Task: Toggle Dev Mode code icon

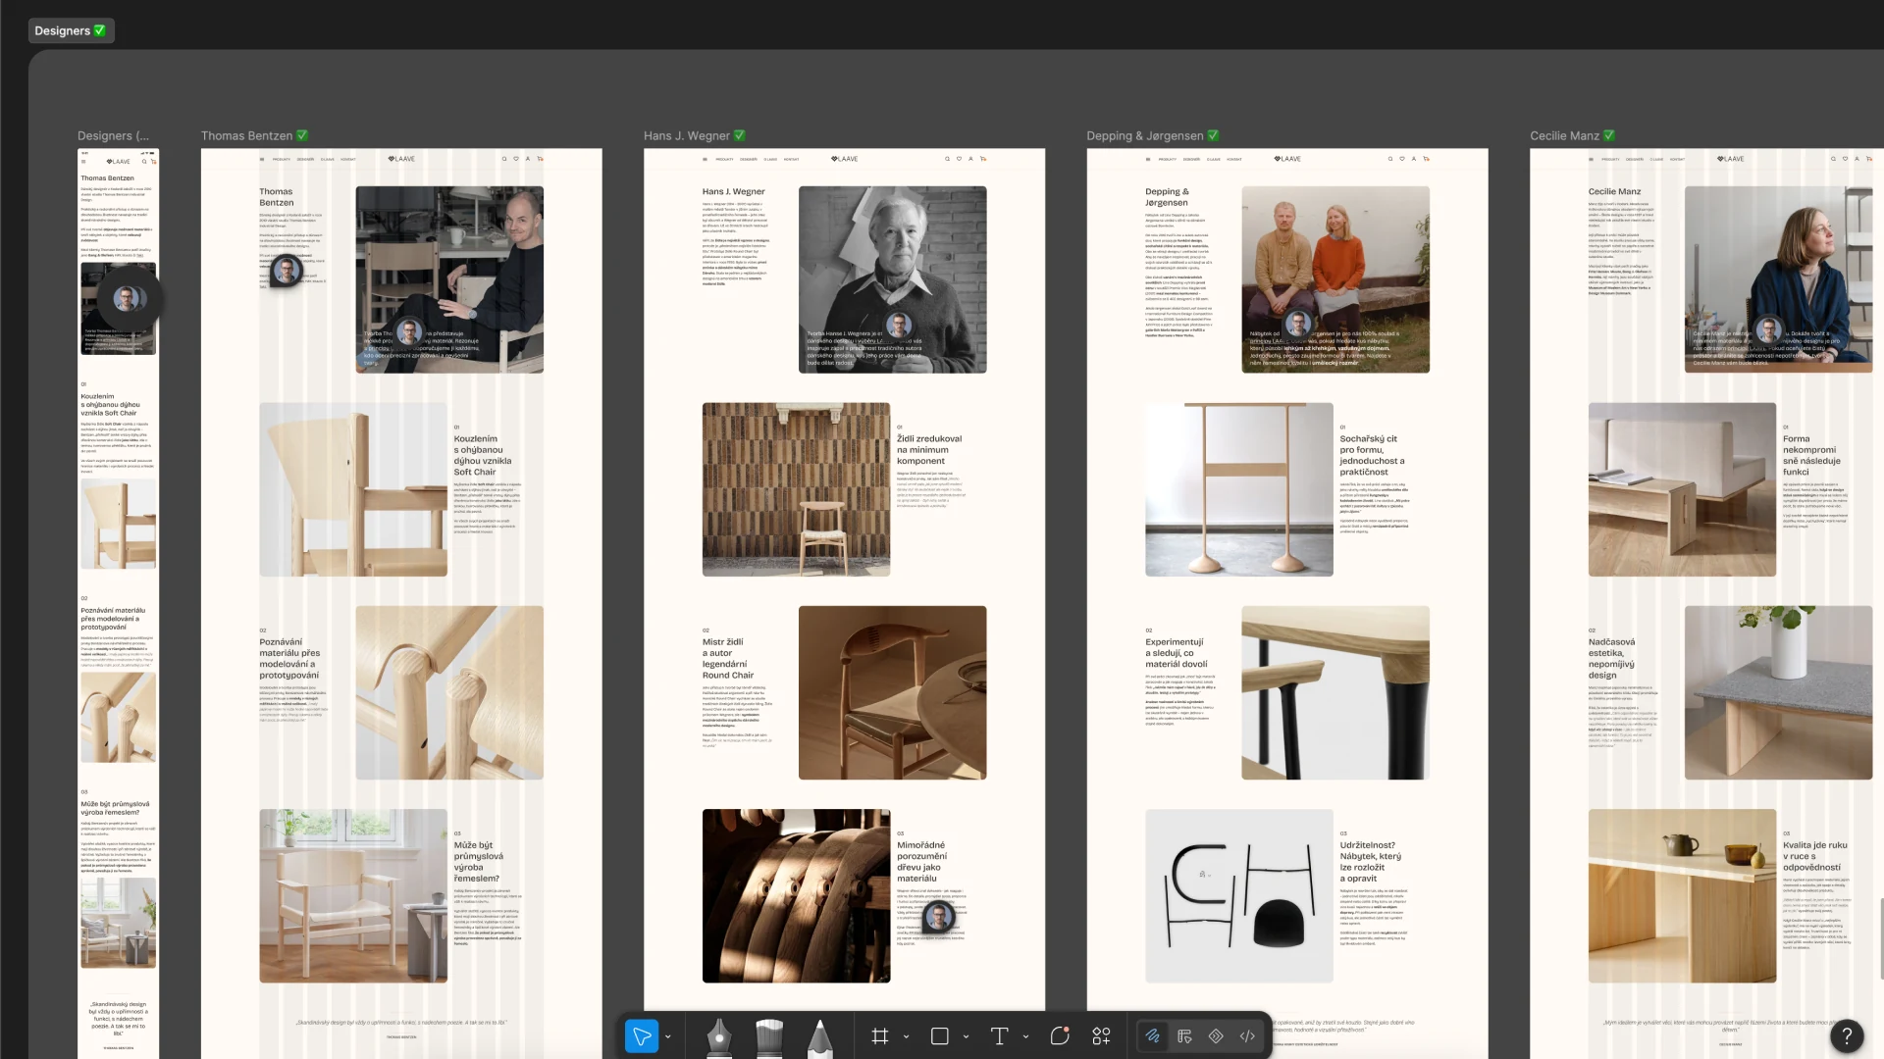Action: 1247,1036
